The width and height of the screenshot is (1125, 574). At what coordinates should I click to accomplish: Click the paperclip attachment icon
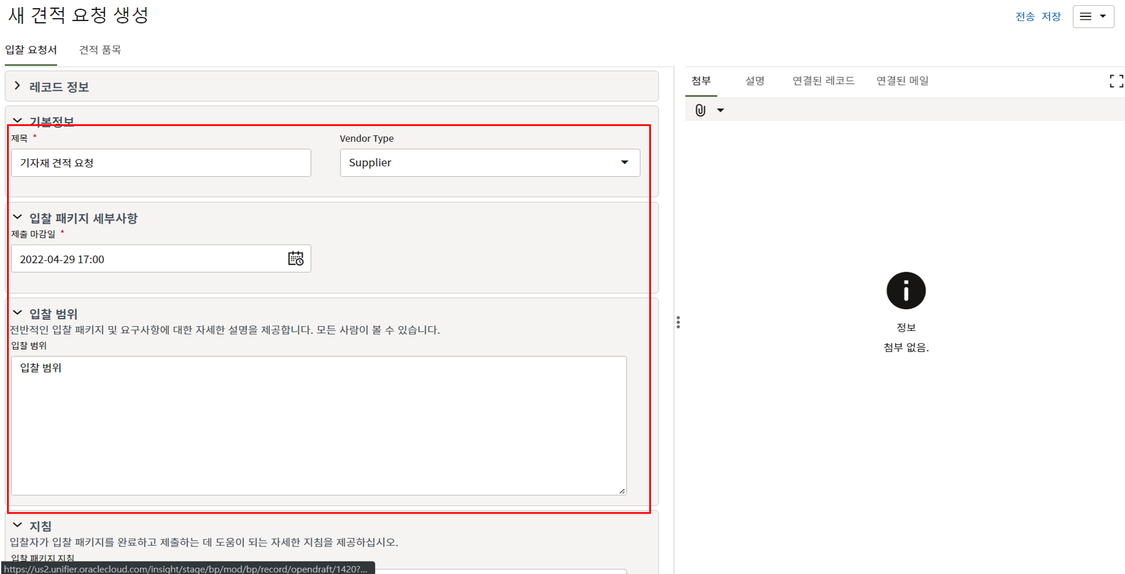700,110
